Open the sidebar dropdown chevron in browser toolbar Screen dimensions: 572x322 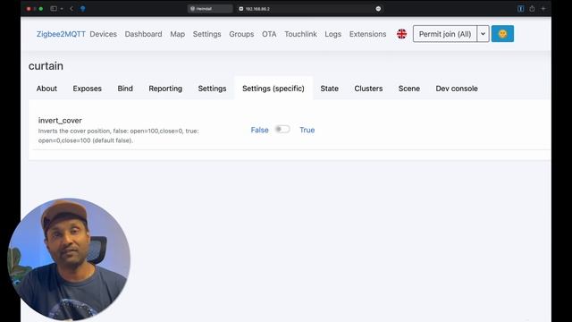62,8
